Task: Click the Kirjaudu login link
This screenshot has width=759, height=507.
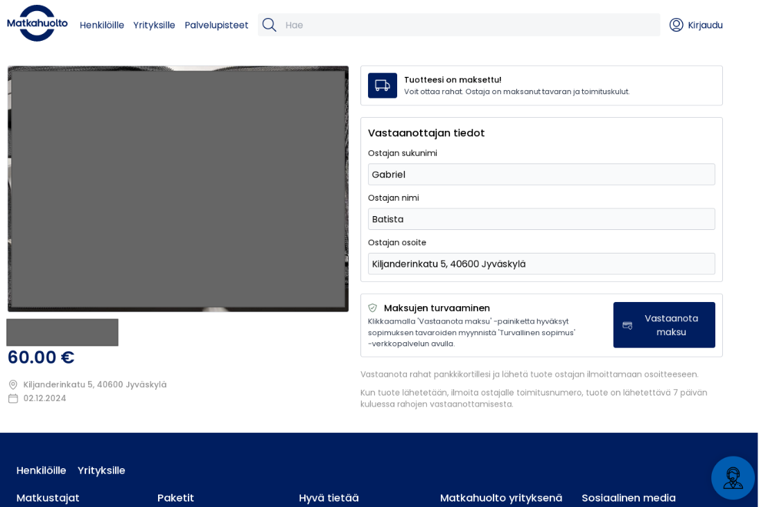Action: pos(705,25)
